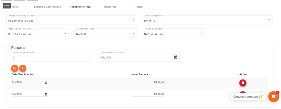Expand the Indicador de Pagamento dropdown

point(72,20)
